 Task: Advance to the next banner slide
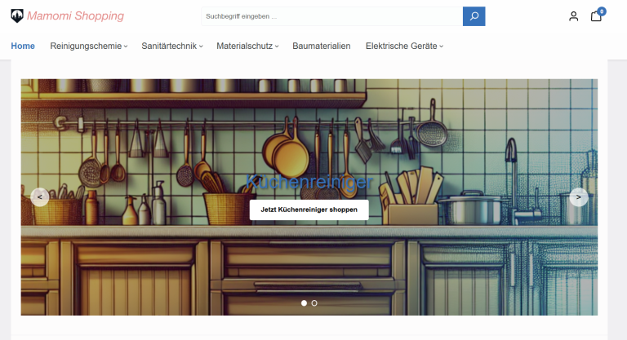578,196
